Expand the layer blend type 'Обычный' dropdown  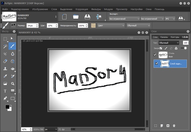[x=169, y=43]
